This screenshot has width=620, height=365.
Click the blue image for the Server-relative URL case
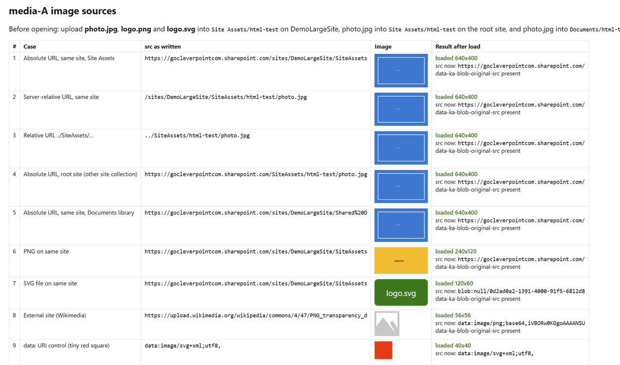(401, 109)
